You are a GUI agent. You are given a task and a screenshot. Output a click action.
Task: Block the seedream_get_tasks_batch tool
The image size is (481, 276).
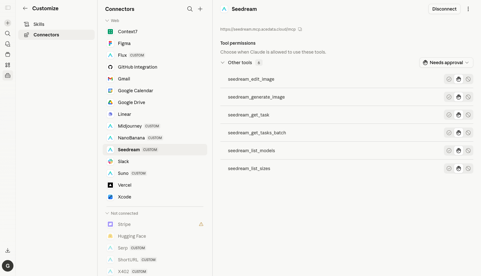coord(468,133)
